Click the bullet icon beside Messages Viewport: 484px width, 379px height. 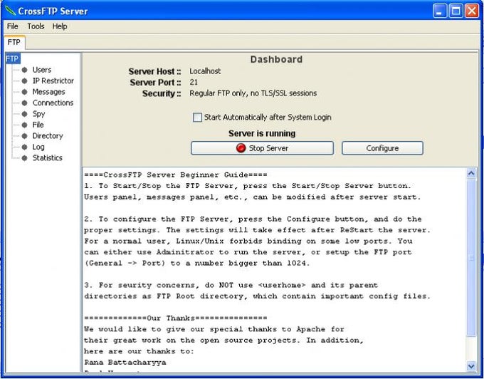[24, 92]
